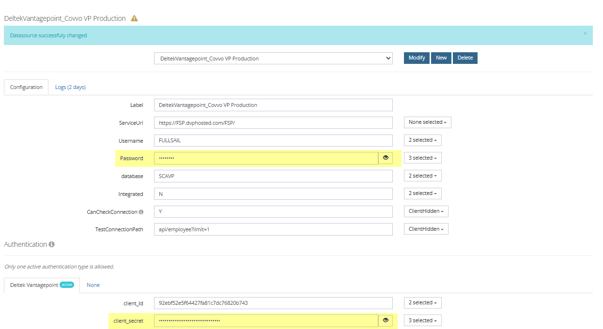Open Integrated '2 selected' dropdown

(422, 194)
